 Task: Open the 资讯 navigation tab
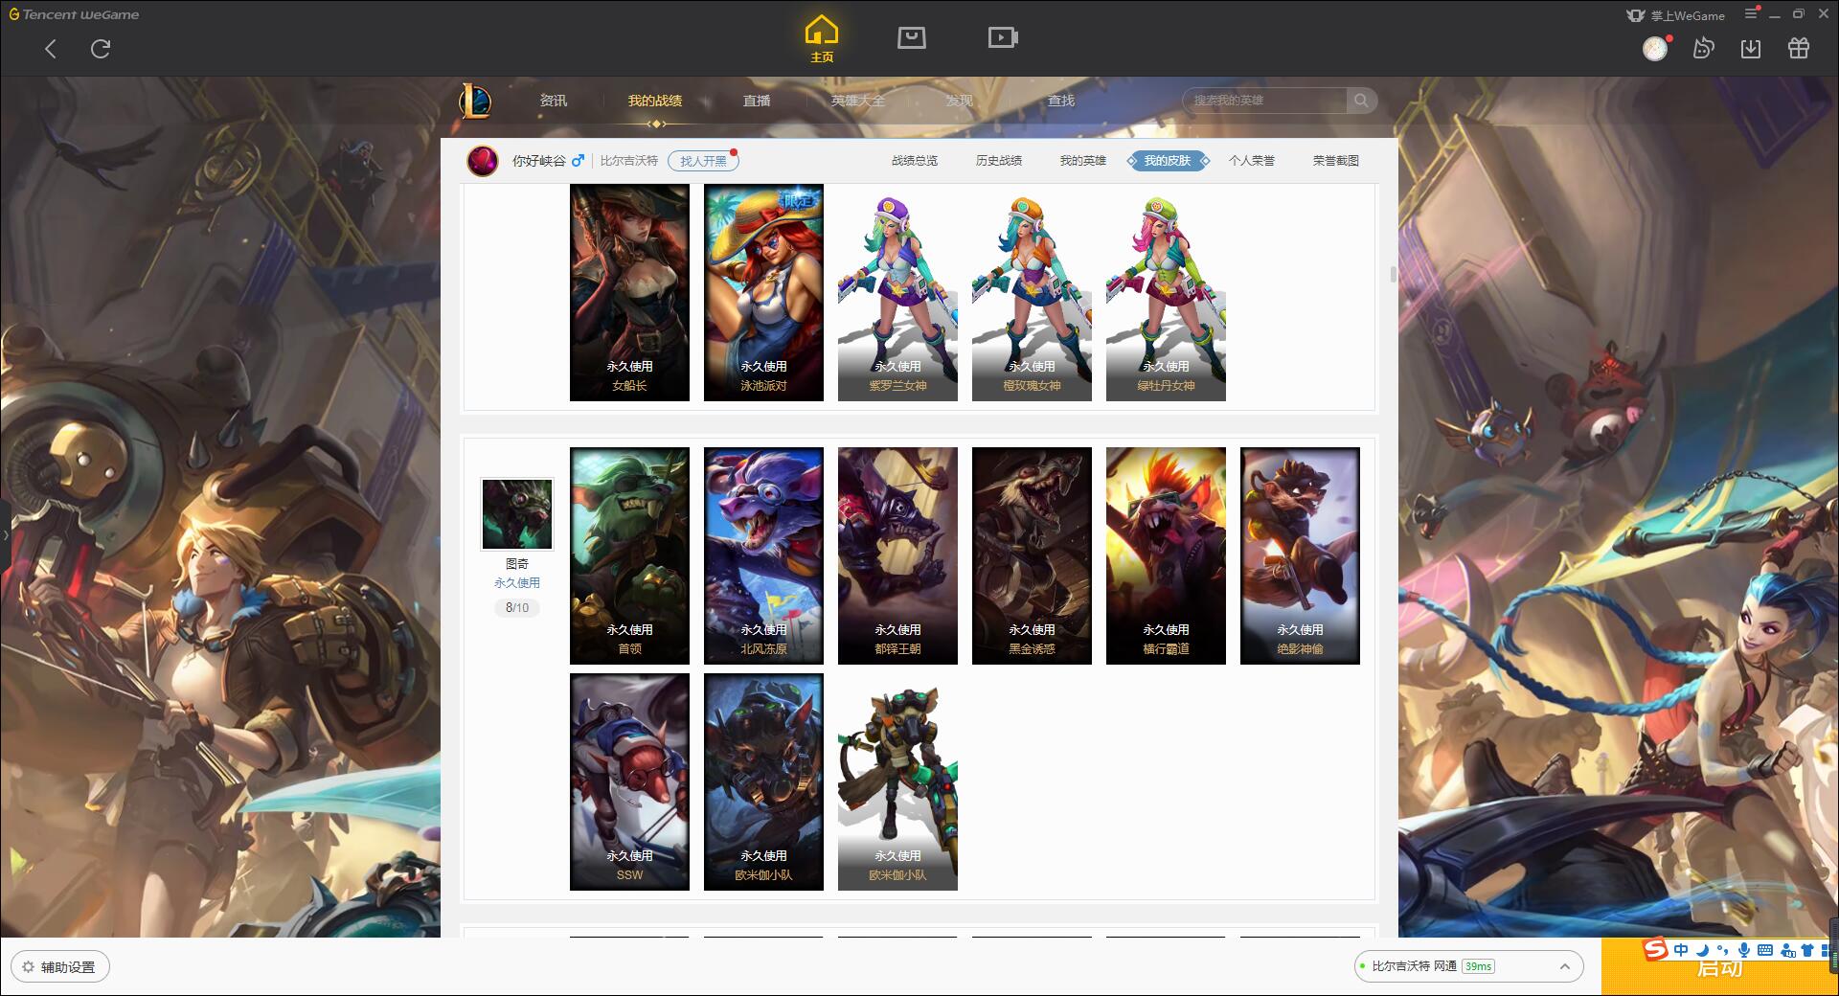554,101
